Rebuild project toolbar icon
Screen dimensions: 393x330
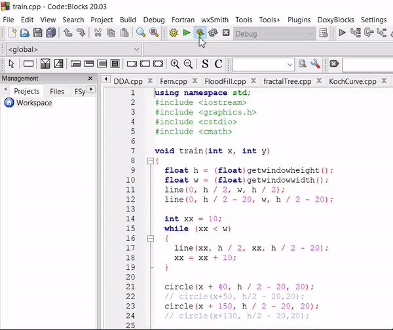213,33
